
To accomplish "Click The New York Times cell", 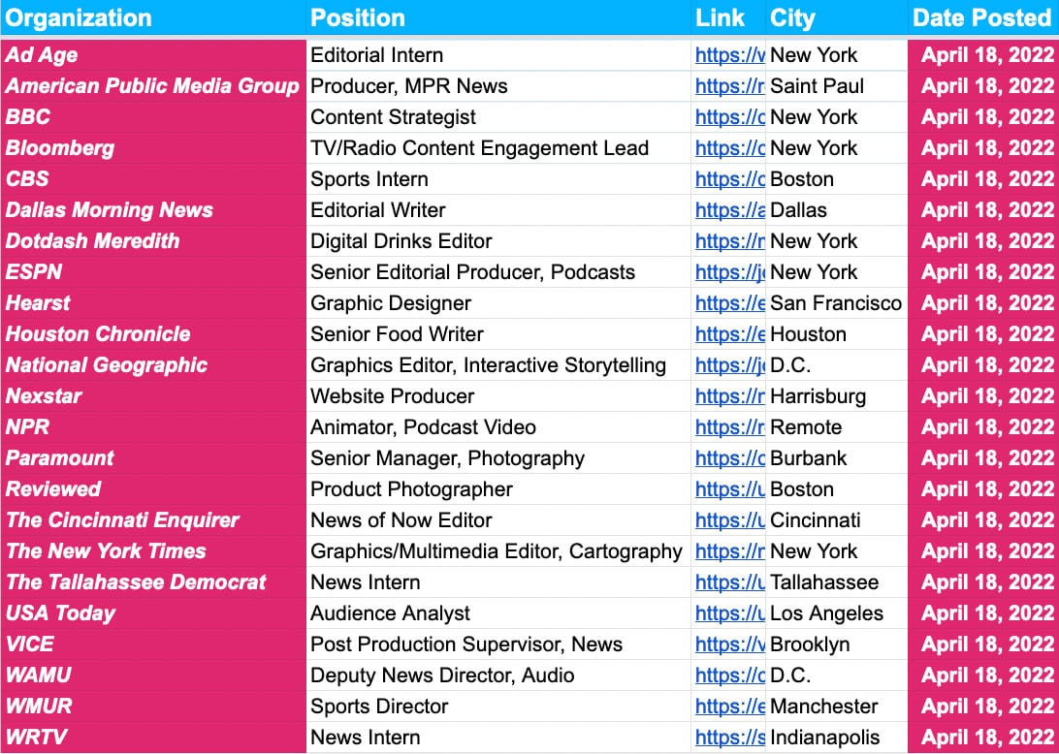I will click(106, 551).
